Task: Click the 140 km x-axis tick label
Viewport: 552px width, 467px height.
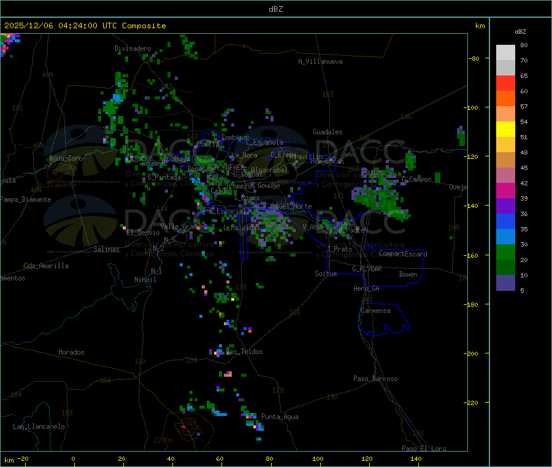Action: (x=416, y=458)
